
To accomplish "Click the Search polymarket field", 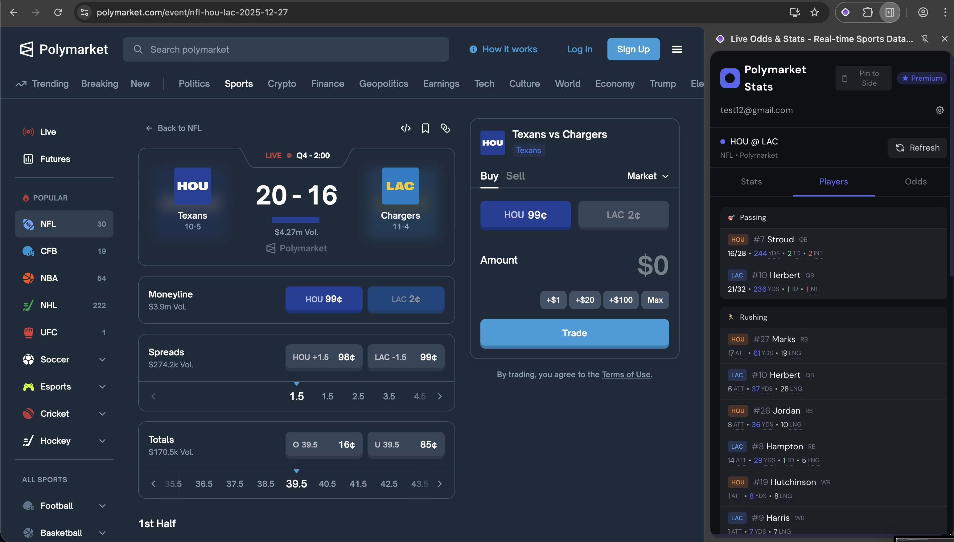I will [x=286, y=49].
